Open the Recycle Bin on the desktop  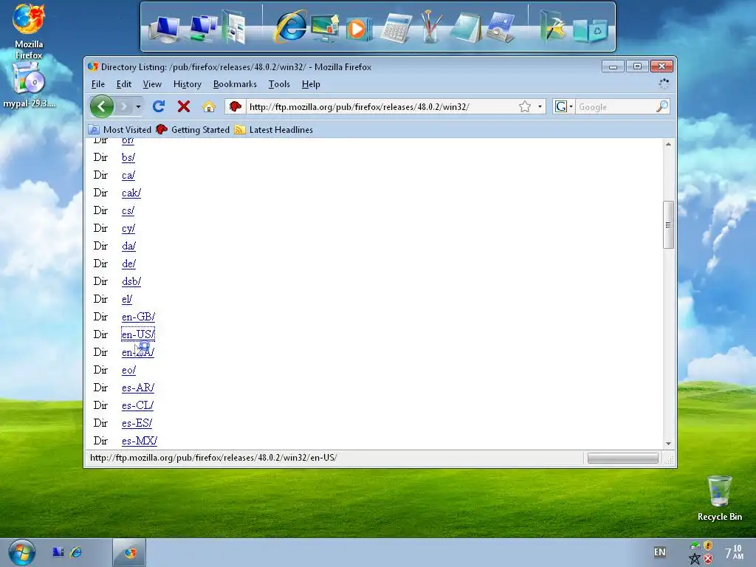719,498
